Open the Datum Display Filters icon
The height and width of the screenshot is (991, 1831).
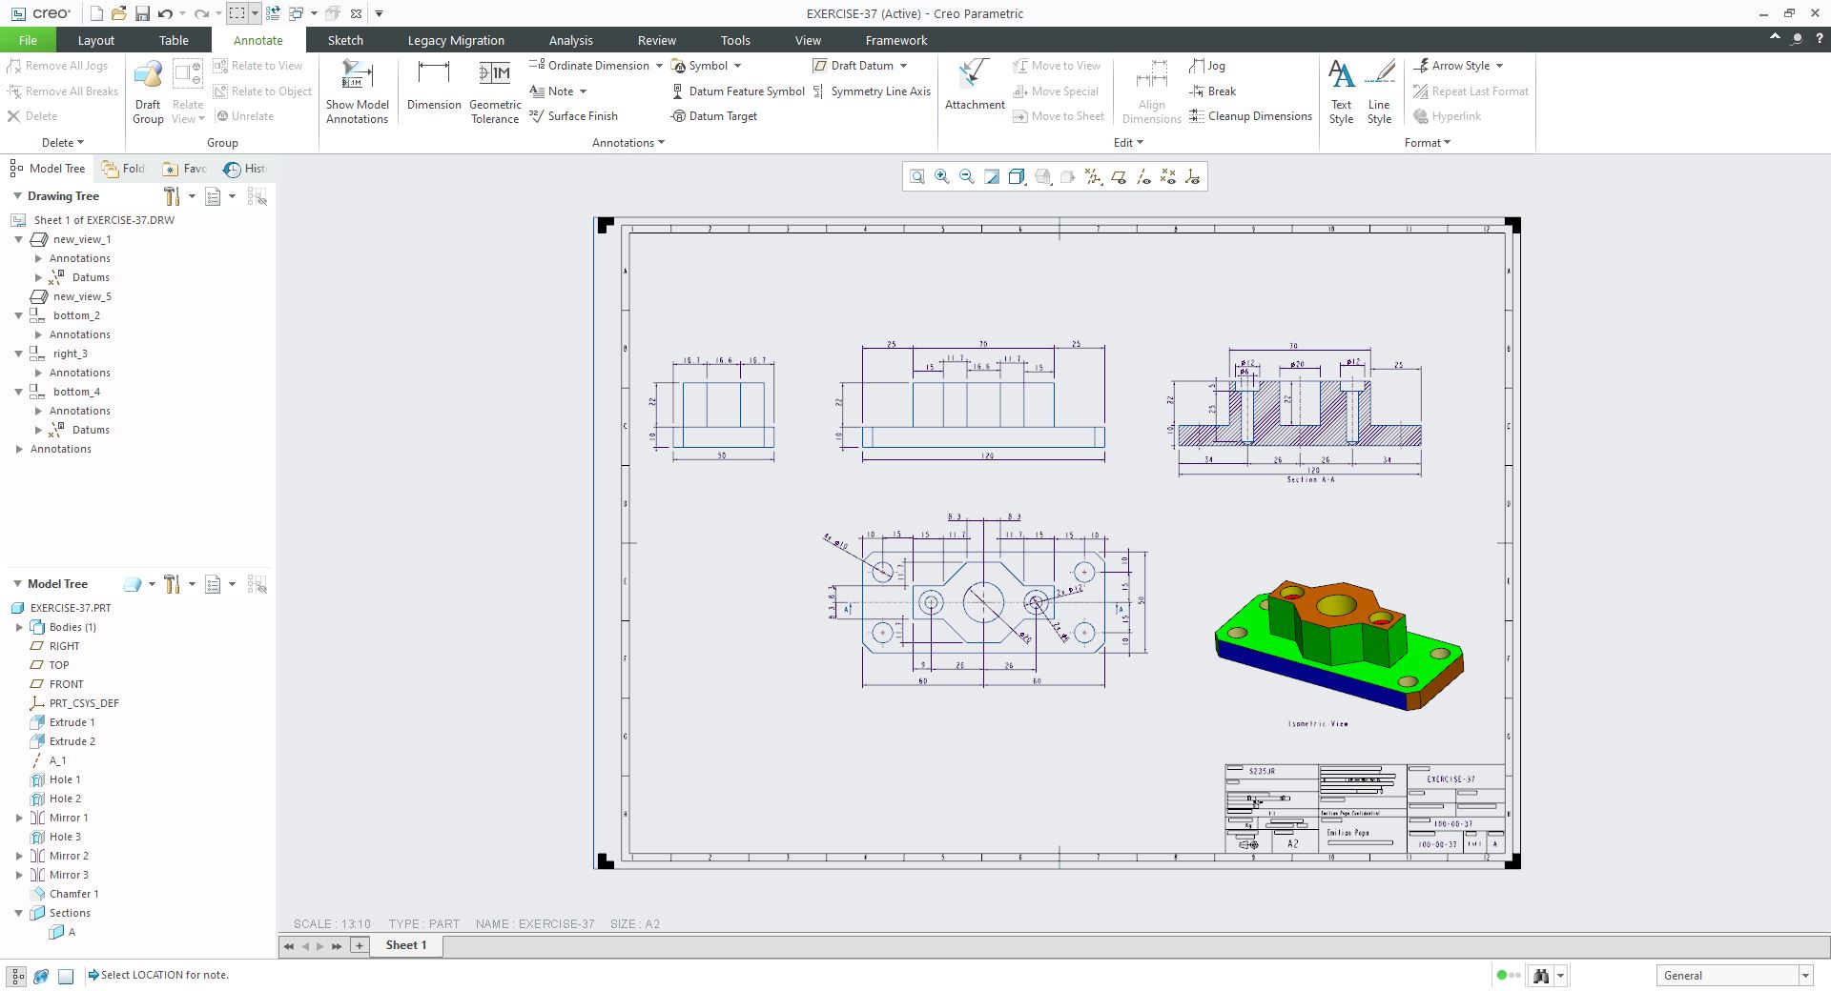click(x=1094, y=176)
